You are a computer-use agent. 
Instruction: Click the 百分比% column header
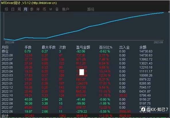[106, 47]
